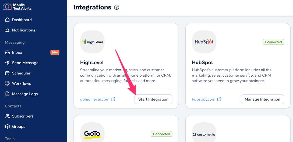
Task: Click the Contacts section label
Action: click(x=13, y=106)
